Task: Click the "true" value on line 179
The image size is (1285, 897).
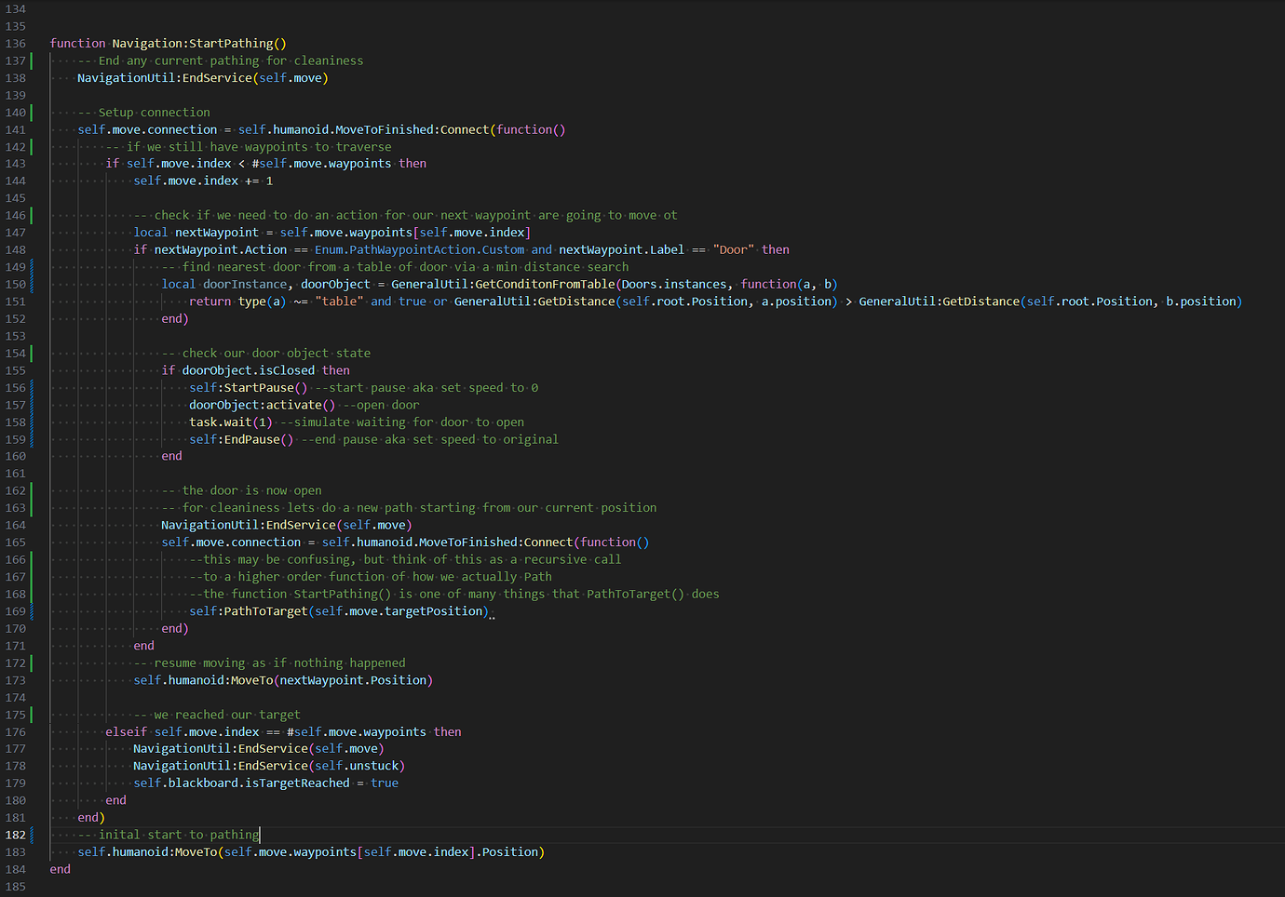Action: (x=385, y=783)
